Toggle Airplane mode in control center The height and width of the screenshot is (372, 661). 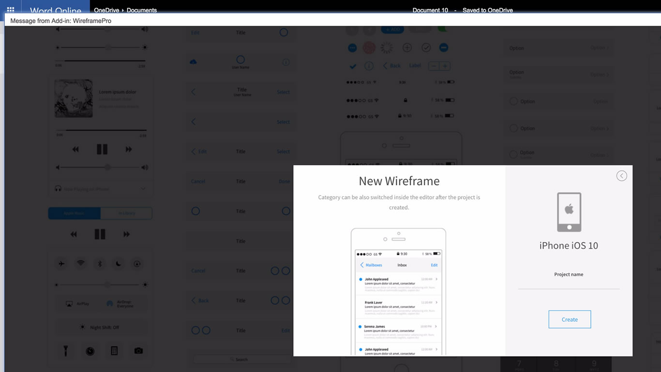[61, 264]
